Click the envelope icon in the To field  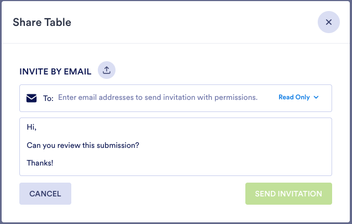[31, 98]
